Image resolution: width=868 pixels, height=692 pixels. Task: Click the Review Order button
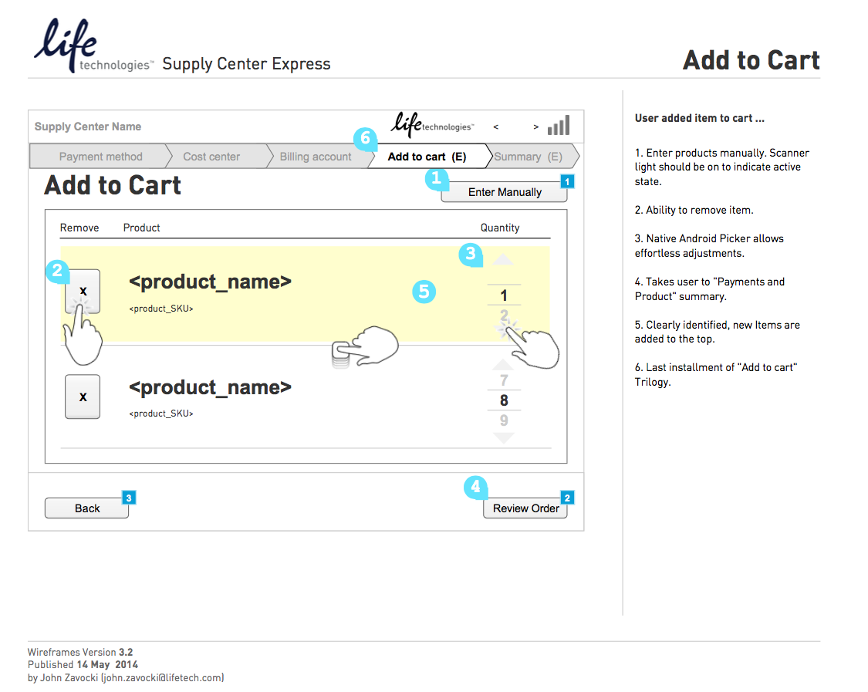pyautogui.click(x=525, y=508)
